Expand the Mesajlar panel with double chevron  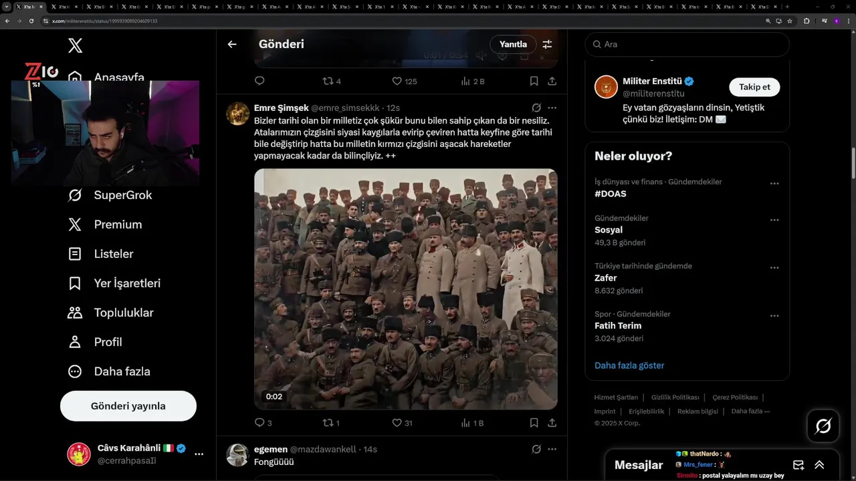pos(819,465)
